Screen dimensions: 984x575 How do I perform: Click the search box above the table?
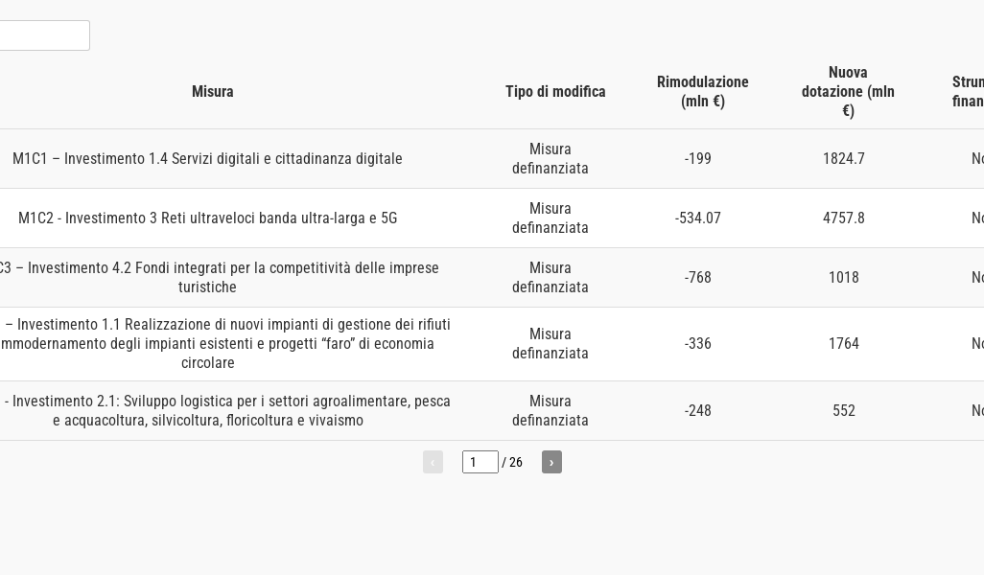pos(43,35)
